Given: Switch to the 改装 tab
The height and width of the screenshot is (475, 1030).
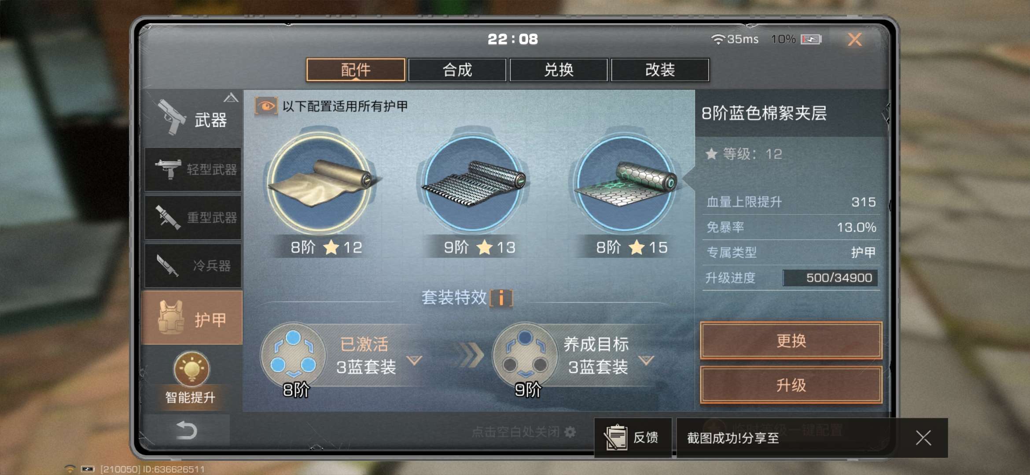Looking at the screenshot, I should pos(660,70).
